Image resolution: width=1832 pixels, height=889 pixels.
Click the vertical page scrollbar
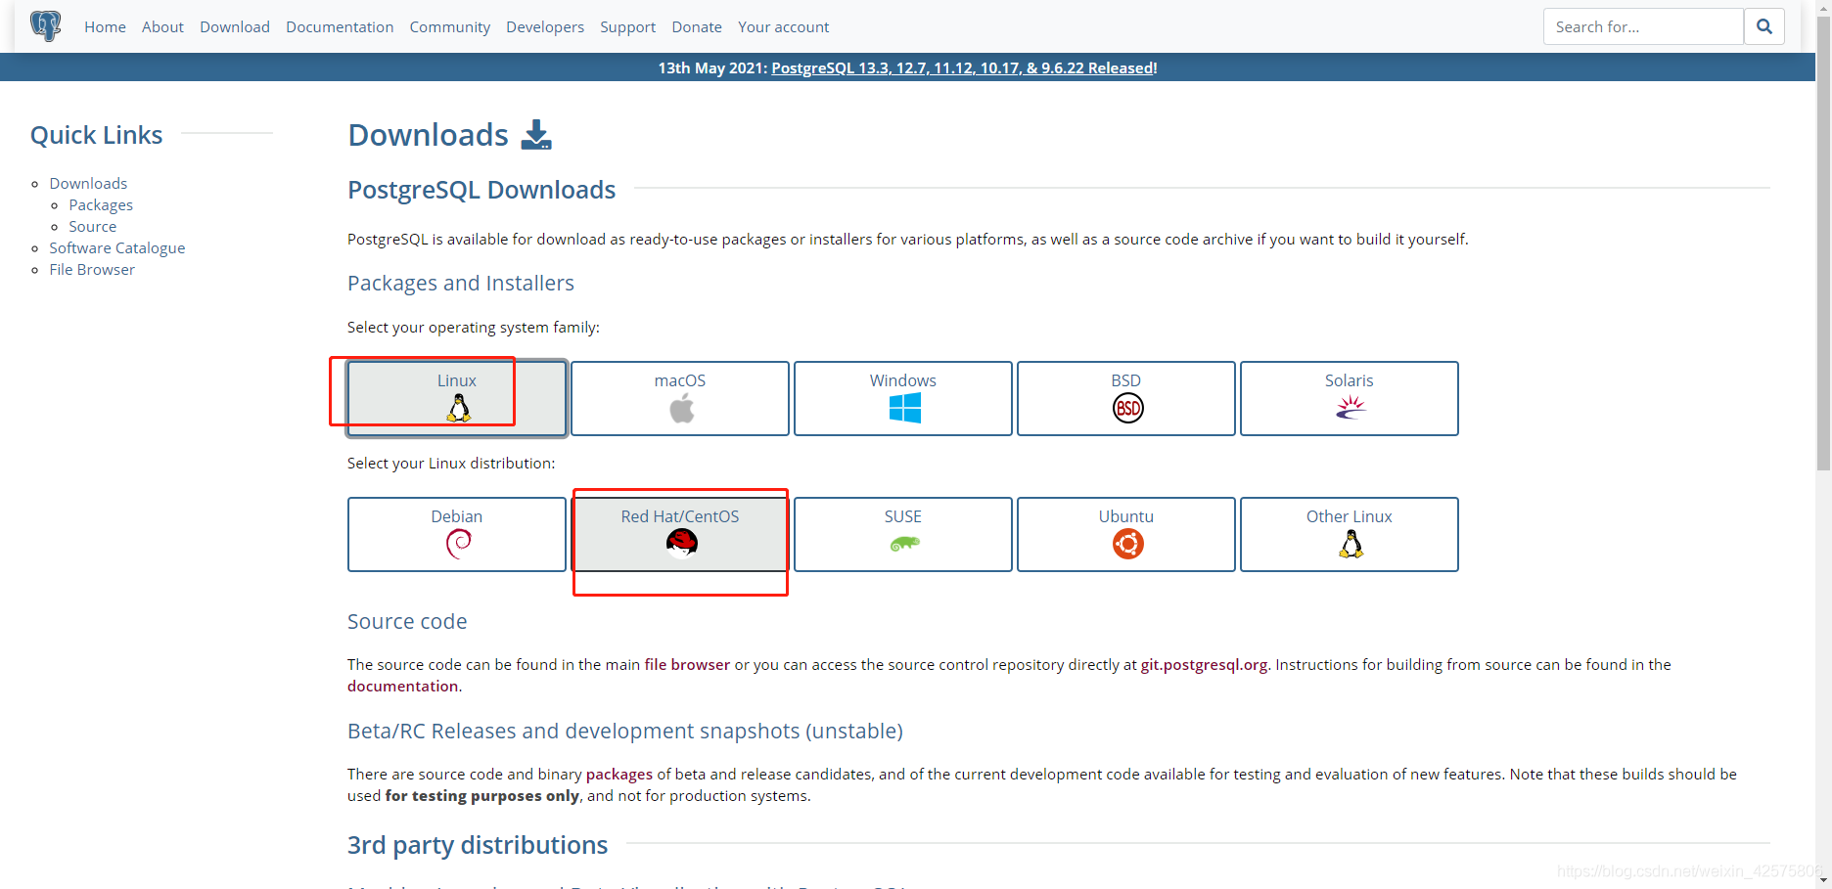pos(1823,244)
